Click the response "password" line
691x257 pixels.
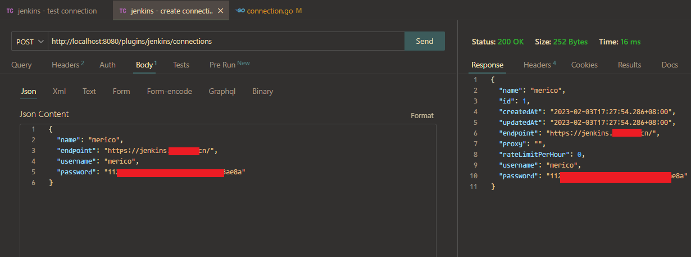click(593, 175)
